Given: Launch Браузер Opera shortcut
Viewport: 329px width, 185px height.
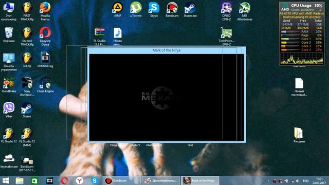Looking at the screenshot, I should (x=45, y=36).
